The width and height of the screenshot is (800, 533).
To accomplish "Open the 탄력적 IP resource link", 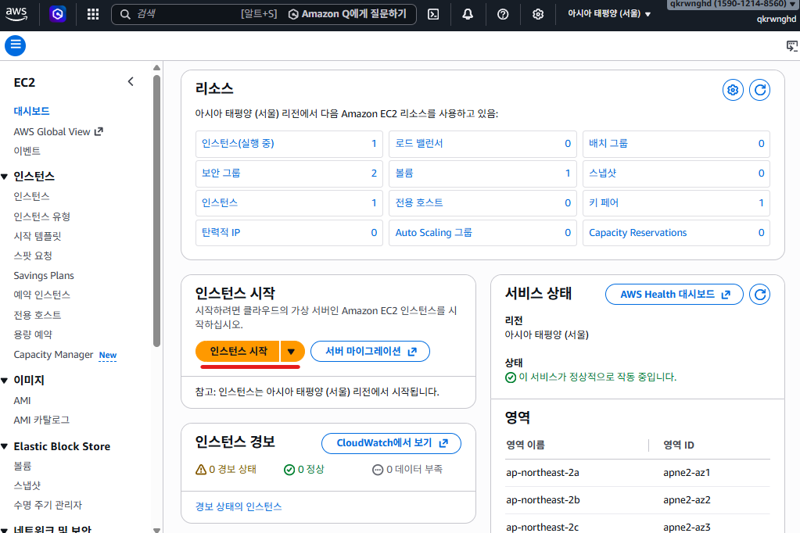I will (x=221, y=233).
